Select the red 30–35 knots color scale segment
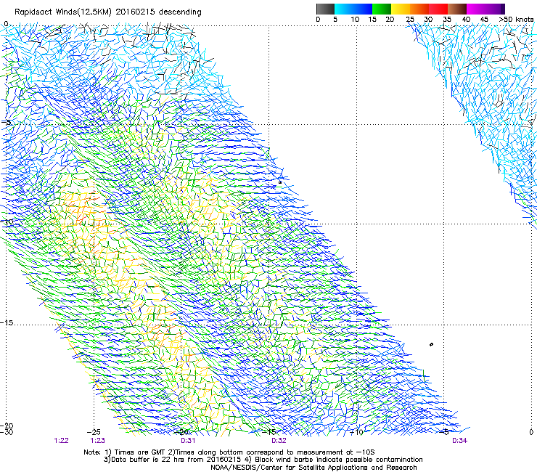This screenshot has height=472, width=537. (x=438, y=9)
